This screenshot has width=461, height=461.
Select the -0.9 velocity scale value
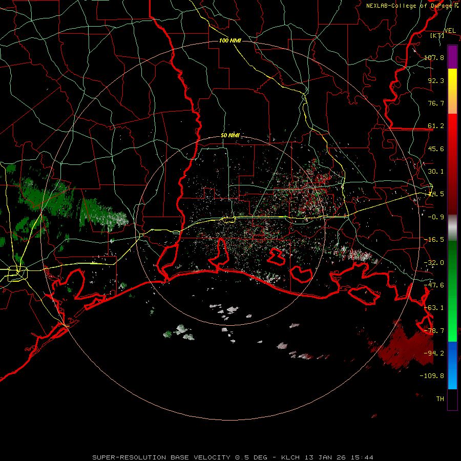pyautogui.click(x=436, y=217)
